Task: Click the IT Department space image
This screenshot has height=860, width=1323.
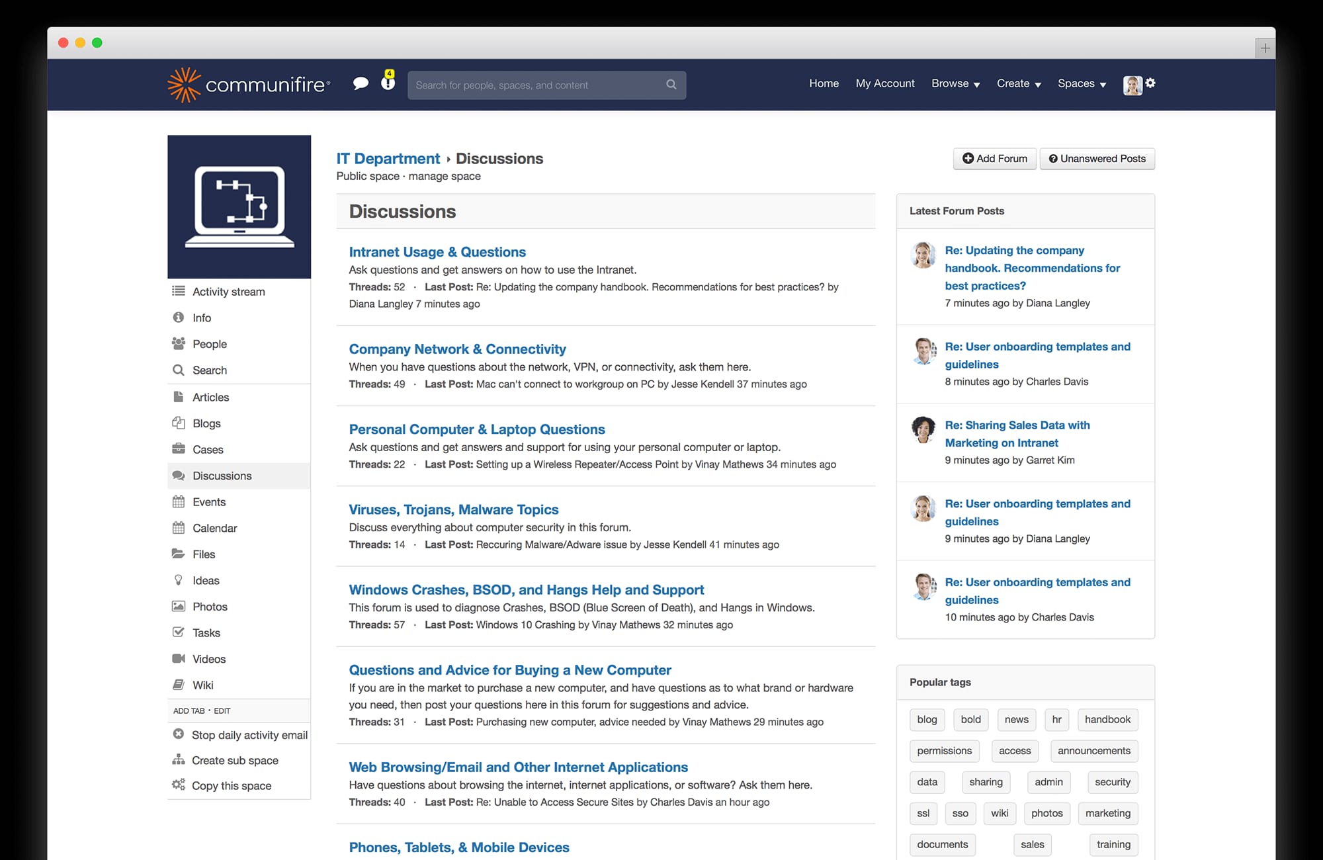Action: pyautogui.click(x=239, y=206)
